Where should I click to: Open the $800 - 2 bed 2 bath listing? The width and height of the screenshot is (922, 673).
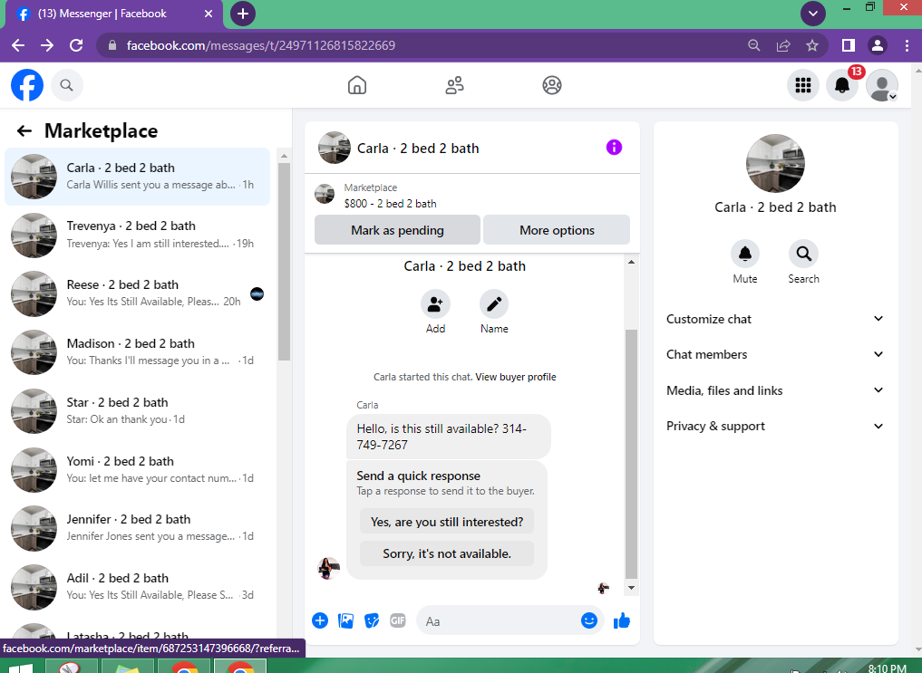390,204
